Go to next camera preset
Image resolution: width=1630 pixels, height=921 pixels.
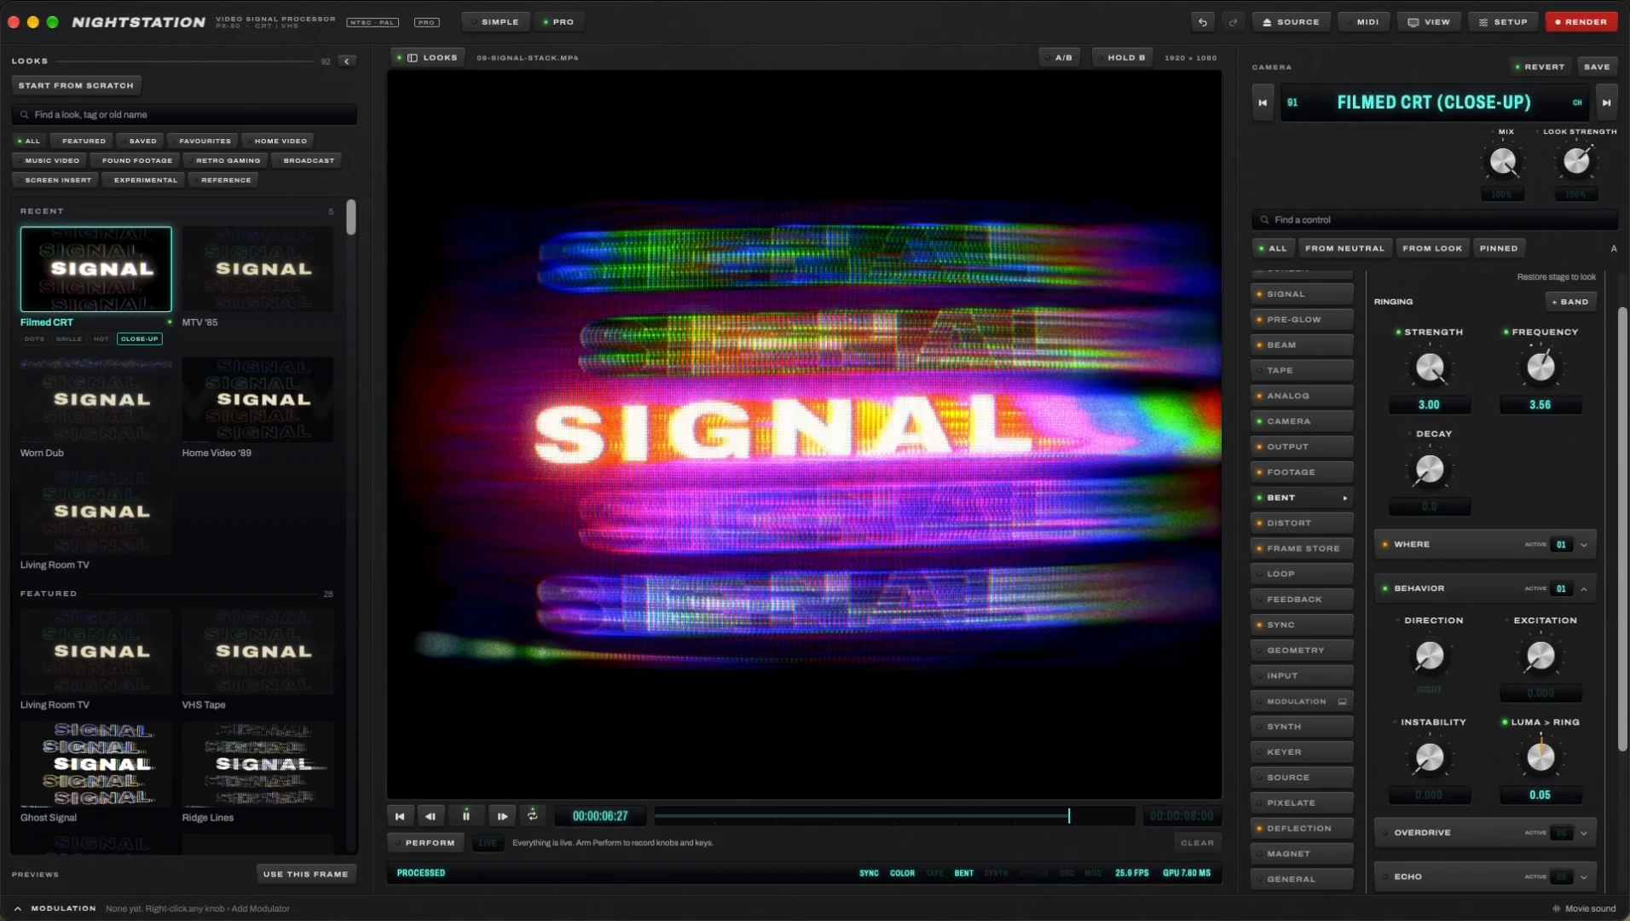point(1606,102)
